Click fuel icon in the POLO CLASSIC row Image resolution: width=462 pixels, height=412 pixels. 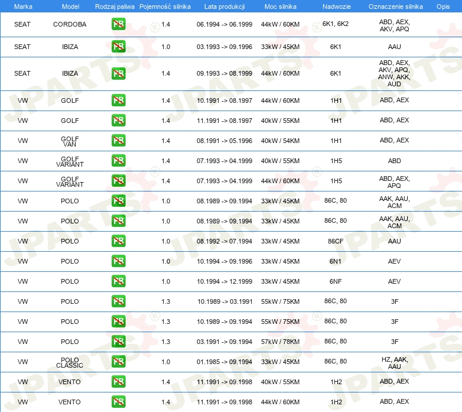[118, 362]
